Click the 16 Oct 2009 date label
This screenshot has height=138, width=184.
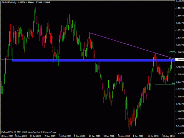pos(65,136)
